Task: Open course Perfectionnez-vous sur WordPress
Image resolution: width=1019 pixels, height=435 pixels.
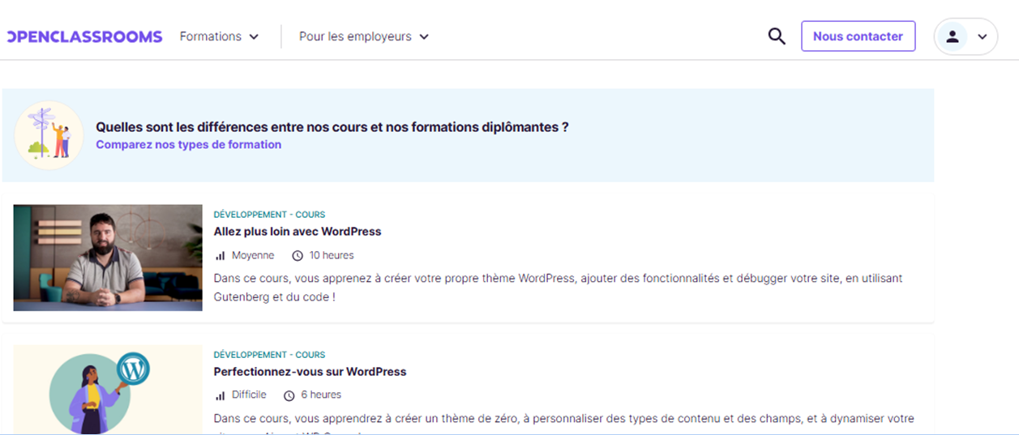Action: (310, 372)
